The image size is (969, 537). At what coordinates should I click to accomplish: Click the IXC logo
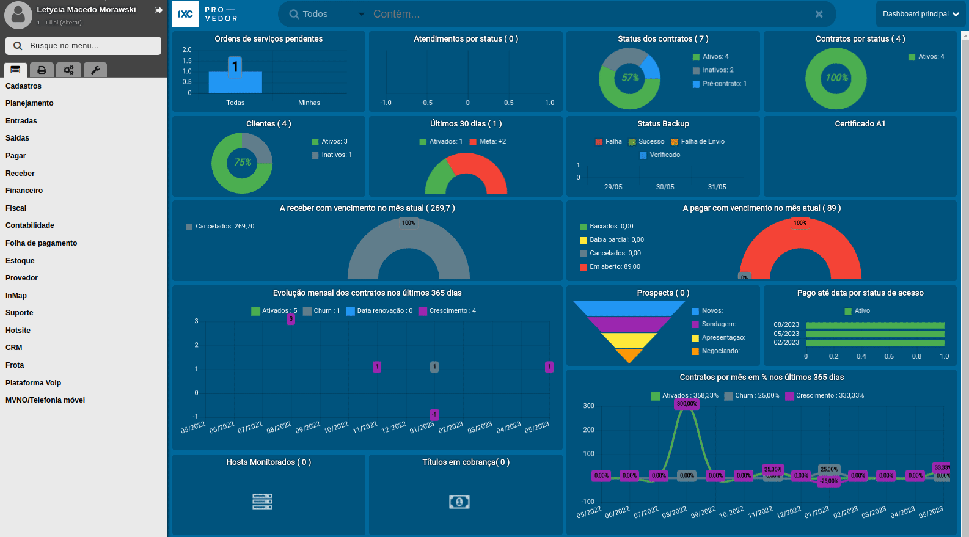(x=186, y=14)
